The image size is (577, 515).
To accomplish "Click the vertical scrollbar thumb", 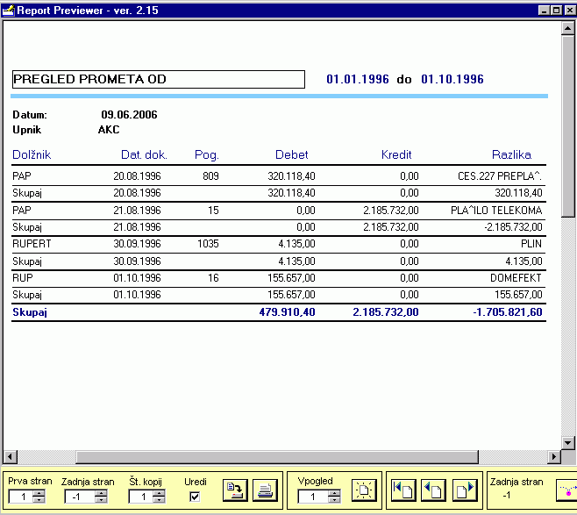I will click(568, 125).
